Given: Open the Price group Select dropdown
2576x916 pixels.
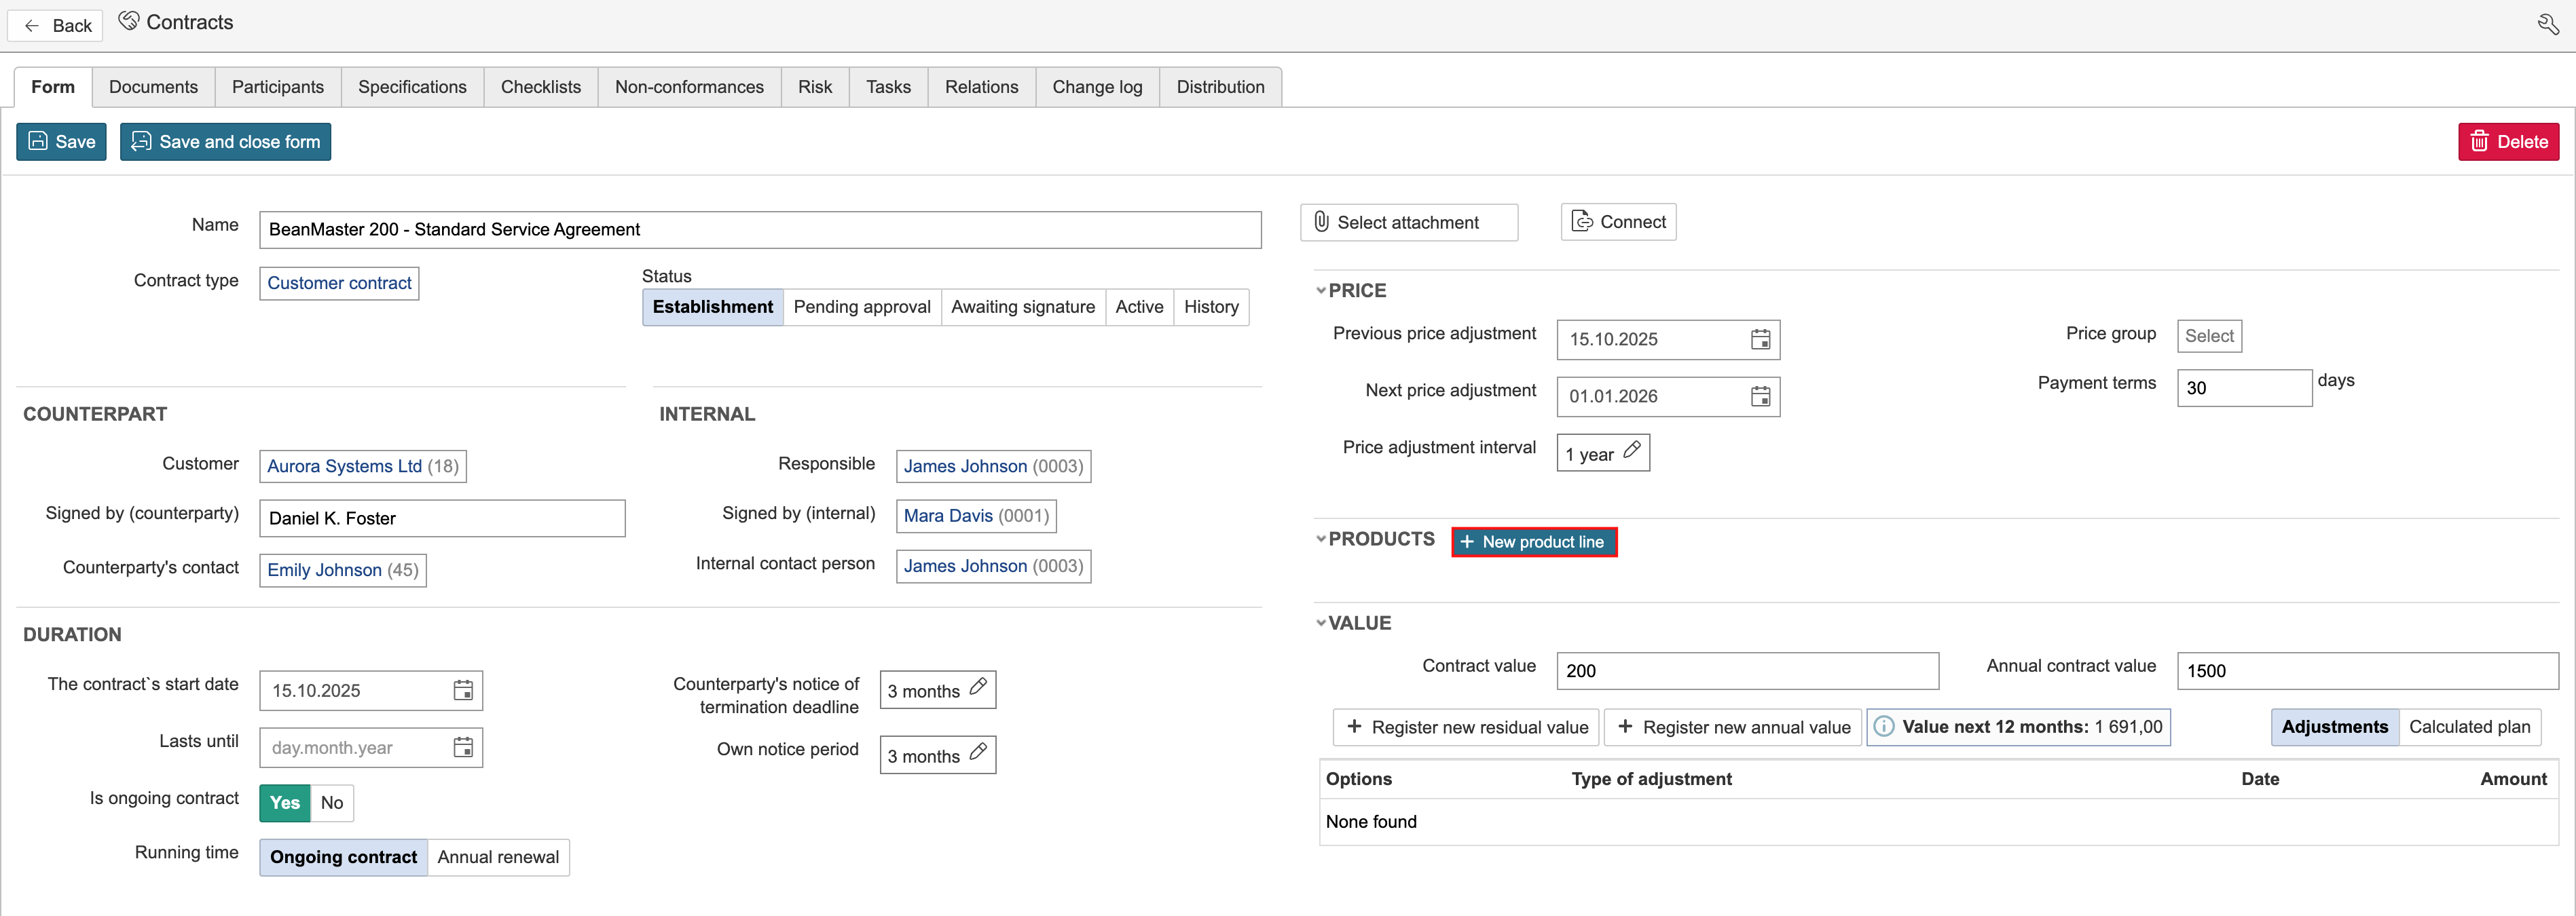Looking at the screenshot, I should click(x=2209, y=336).
